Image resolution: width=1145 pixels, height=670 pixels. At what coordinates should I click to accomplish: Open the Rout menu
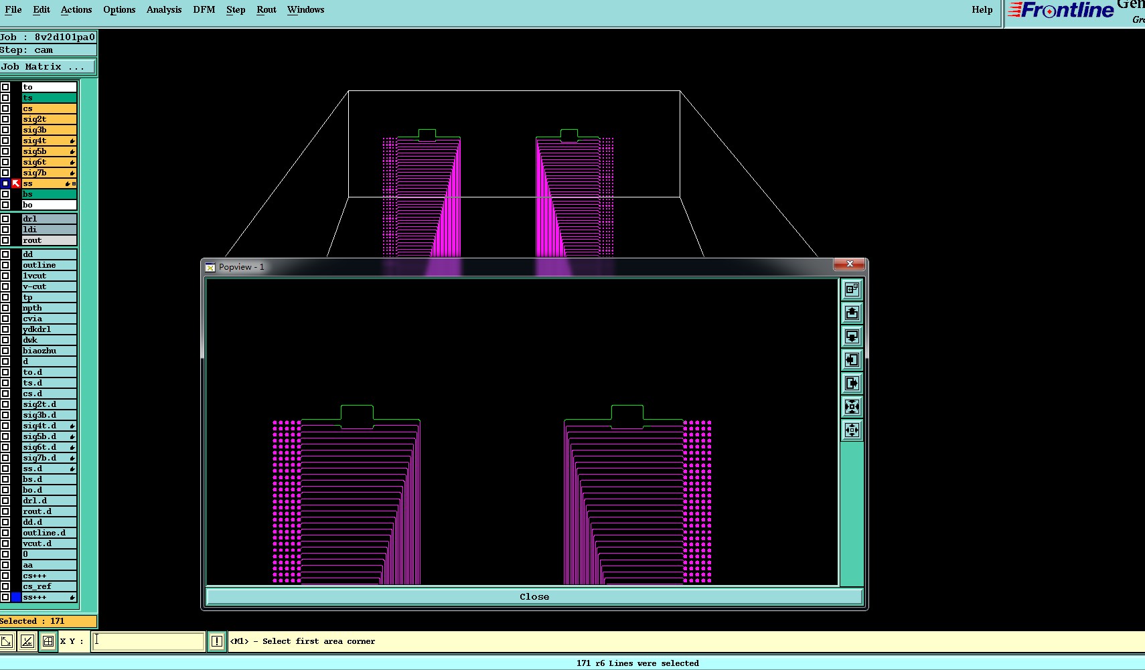[x=266, y=9]
